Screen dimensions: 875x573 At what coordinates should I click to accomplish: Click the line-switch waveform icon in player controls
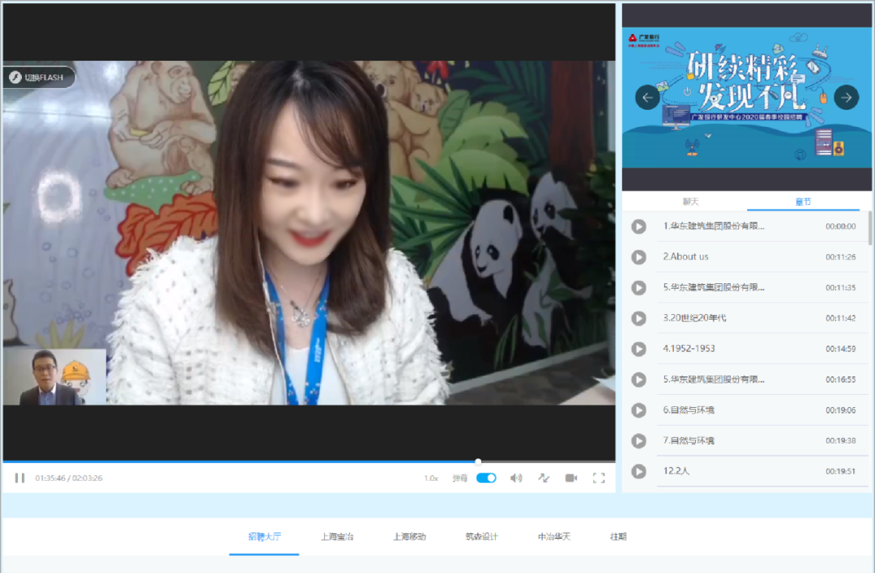(544, 477)
